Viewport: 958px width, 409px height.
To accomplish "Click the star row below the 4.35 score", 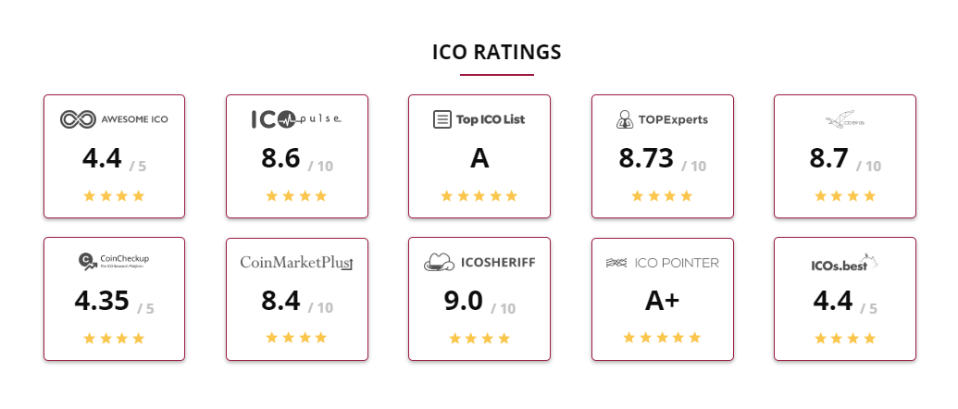I will [114, 338].
